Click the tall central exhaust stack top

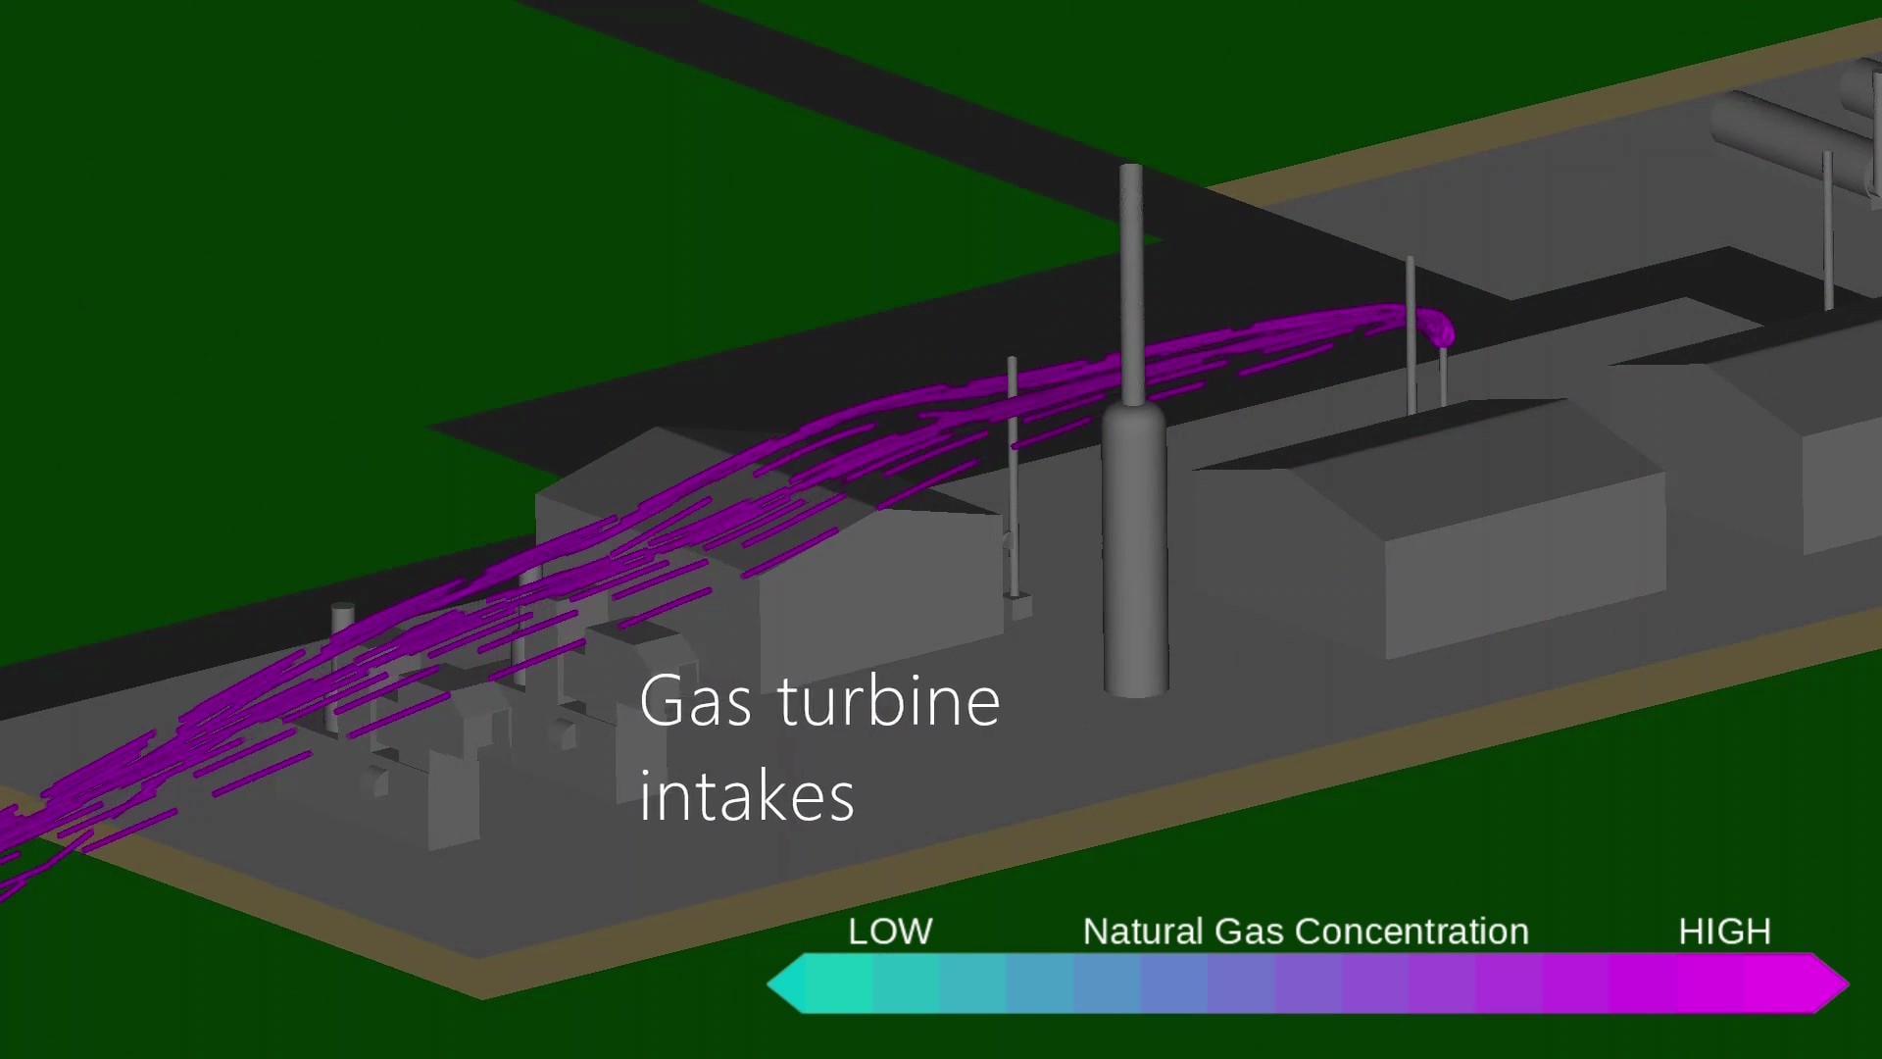pos(1130,176)
